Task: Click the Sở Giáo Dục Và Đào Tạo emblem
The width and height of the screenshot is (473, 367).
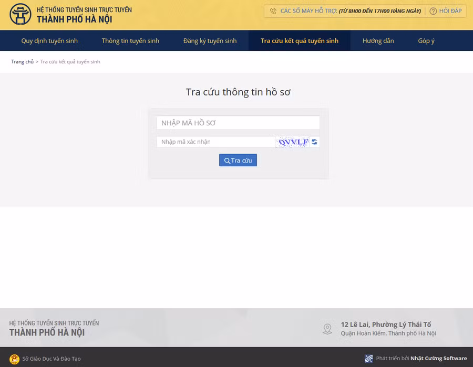Action: pyautogui.click(x=14, y=359)
